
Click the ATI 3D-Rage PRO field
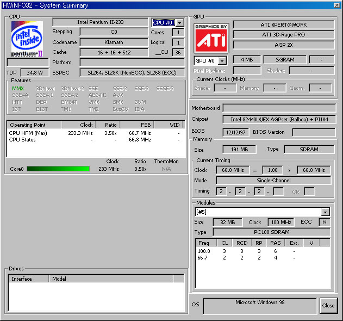[x=284, y=35]
